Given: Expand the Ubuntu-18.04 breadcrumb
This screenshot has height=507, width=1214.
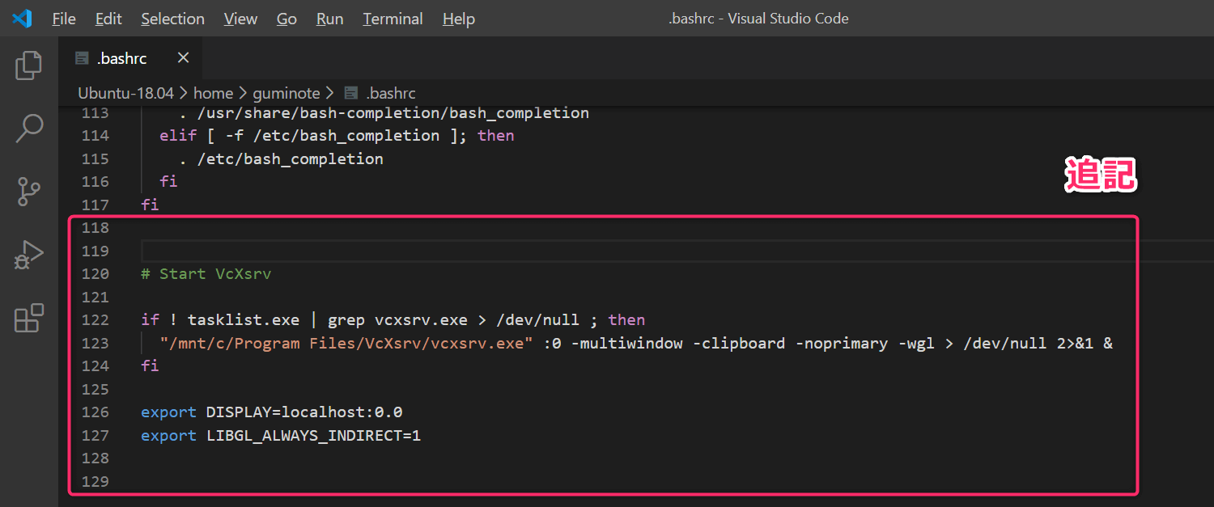Looking at the screenshot, I should [125, 93].
